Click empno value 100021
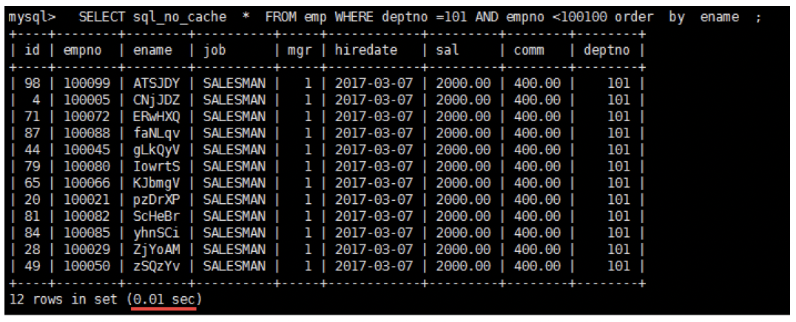 pyautogui.click(x=87, y=200)
